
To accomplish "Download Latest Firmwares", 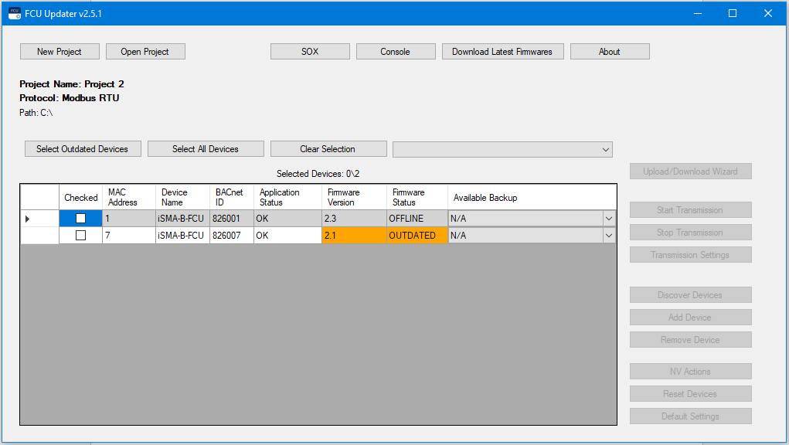I will (x=502, y=51).
